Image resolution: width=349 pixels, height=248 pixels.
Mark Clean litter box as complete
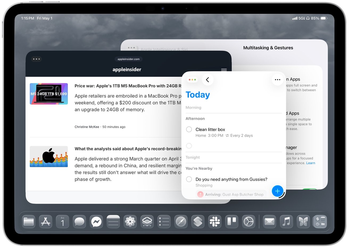pyautogui.click(x=189, y=129)
